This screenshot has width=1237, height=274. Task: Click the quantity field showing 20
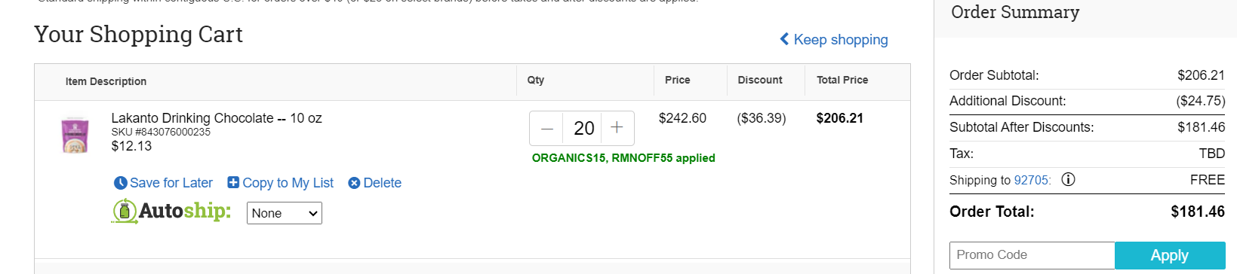(x=583, y=128)
